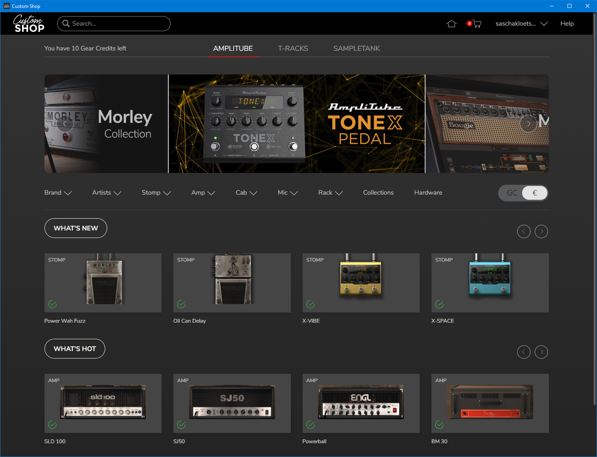Click the home icon in header
Screen dimensions: 597x457
451,24
